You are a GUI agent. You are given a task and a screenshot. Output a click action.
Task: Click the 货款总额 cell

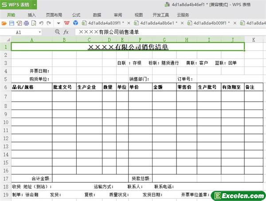click(140, 178)
